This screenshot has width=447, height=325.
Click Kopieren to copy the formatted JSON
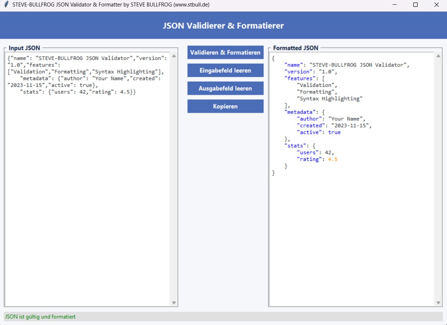(225, 106)
